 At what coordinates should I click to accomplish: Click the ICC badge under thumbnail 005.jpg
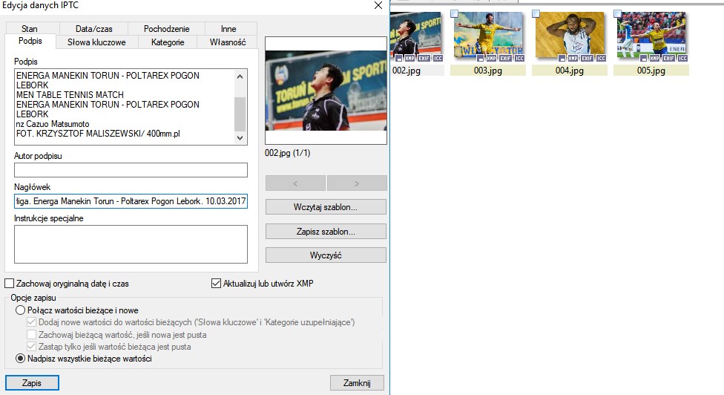tap(683, 58)
